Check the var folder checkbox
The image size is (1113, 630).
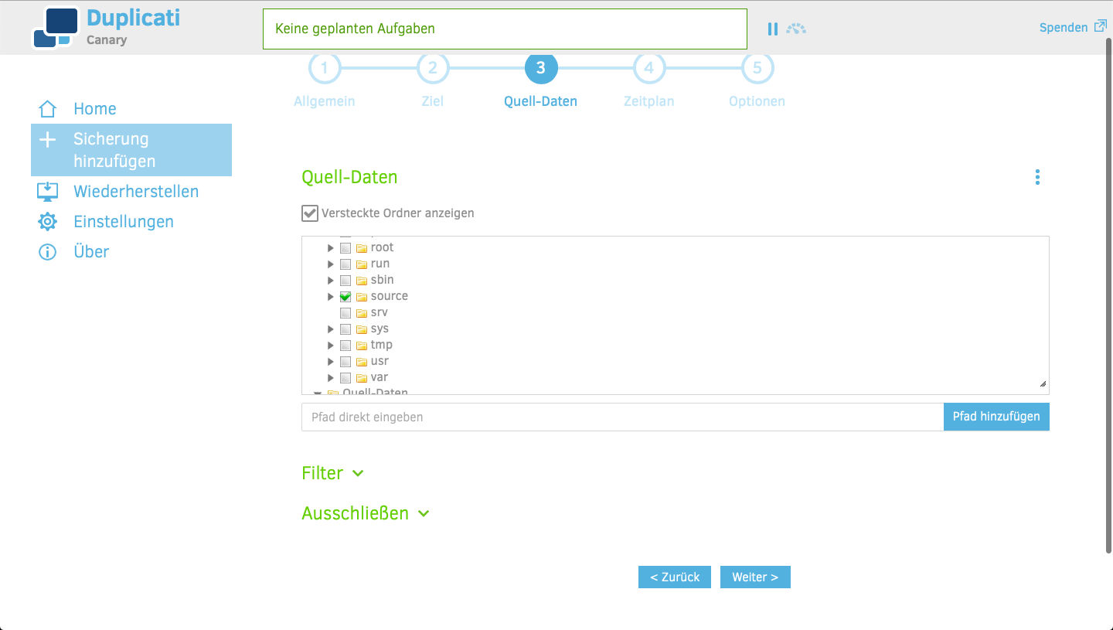[x=345, y=378]
